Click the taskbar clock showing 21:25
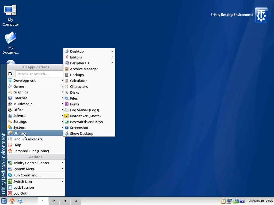274x205 pixels. click(269, 201)
